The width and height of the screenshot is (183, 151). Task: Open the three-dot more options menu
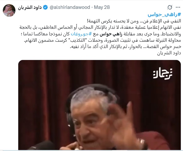pyautogui.click(x=178, y=7)
